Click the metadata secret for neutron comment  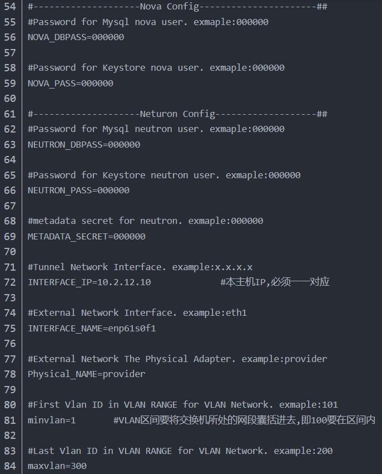(x=145, y=221)
